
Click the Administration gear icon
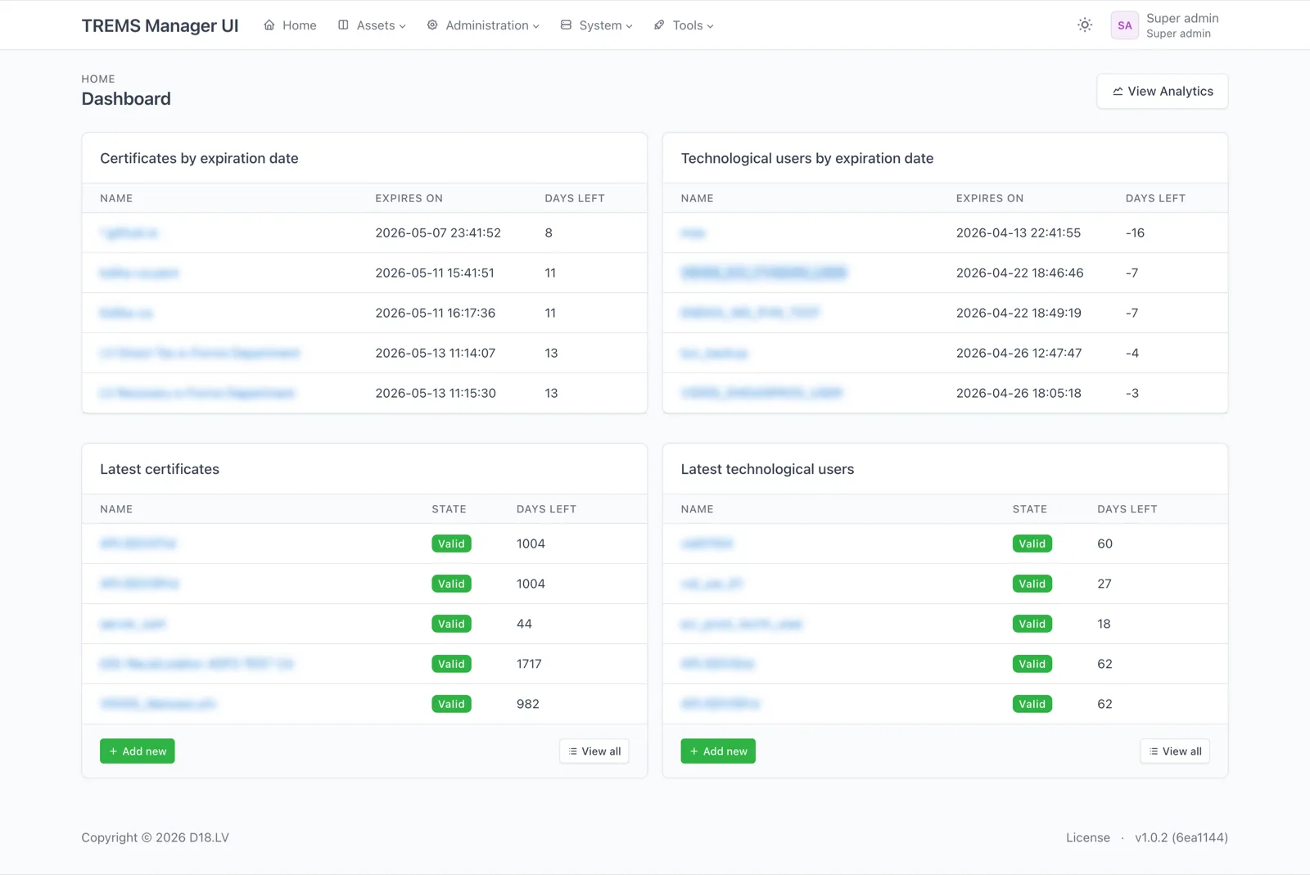tap(431, 25)
